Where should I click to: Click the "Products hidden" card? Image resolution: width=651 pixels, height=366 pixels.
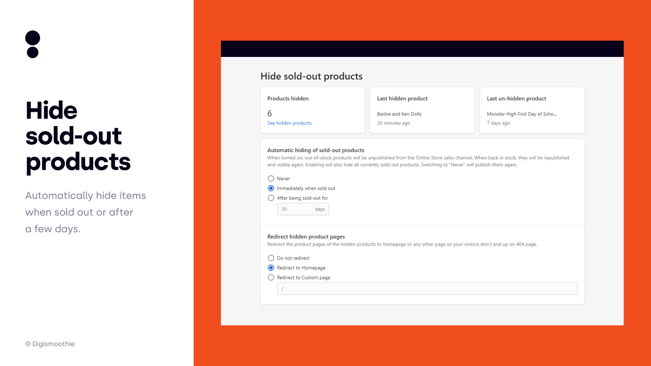pos(312,110)
